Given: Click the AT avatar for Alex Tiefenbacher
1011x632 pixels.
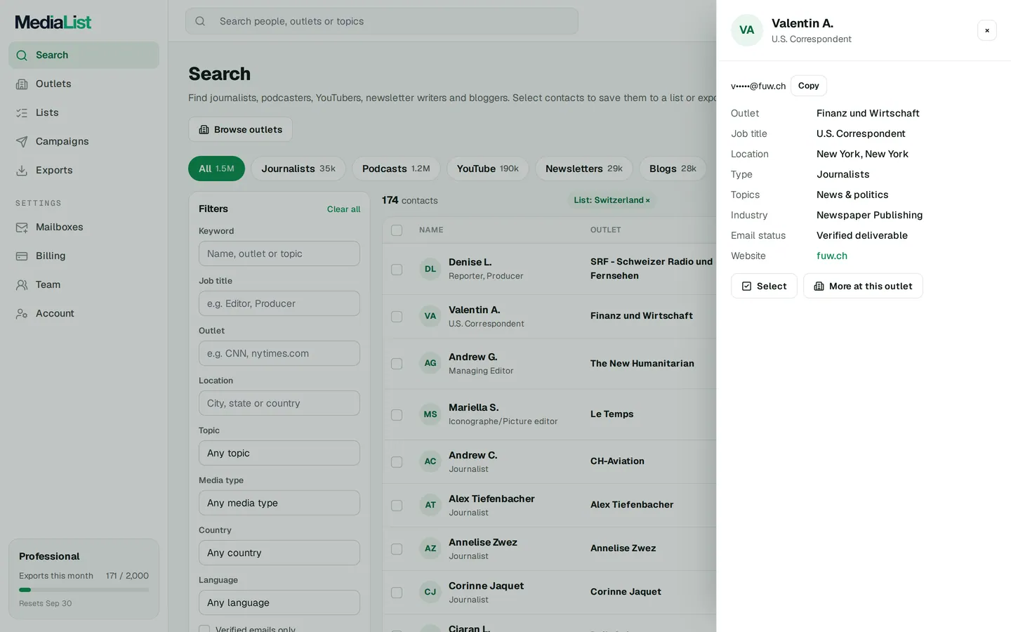Looking at the screenshot, I should [x=430, y=505].
